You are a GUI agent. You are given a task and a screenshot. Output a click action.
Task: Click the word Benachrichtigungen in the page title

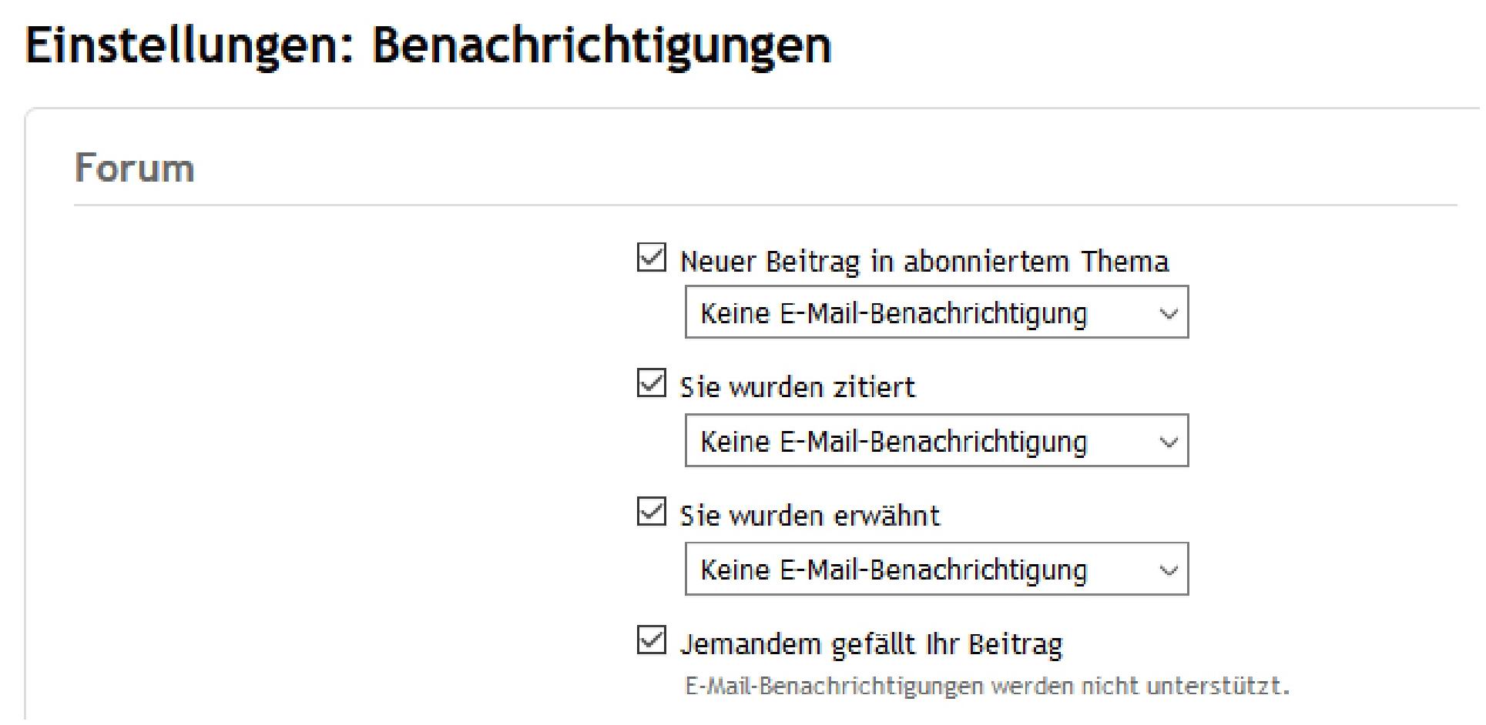pos(602,45)
